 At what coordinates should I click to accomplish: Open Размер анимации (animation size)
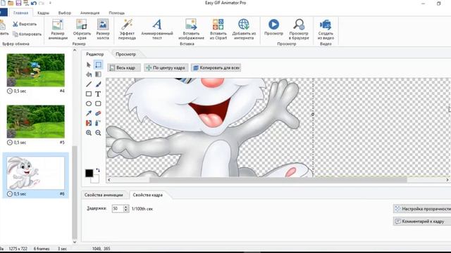[x=58, y=30]
